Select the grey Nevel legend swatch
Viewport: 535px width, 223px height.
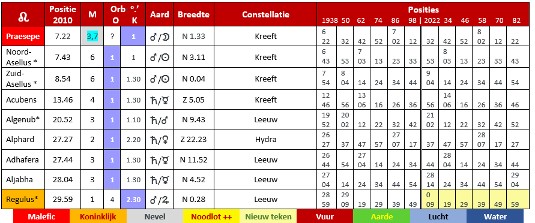click(154, 216)
